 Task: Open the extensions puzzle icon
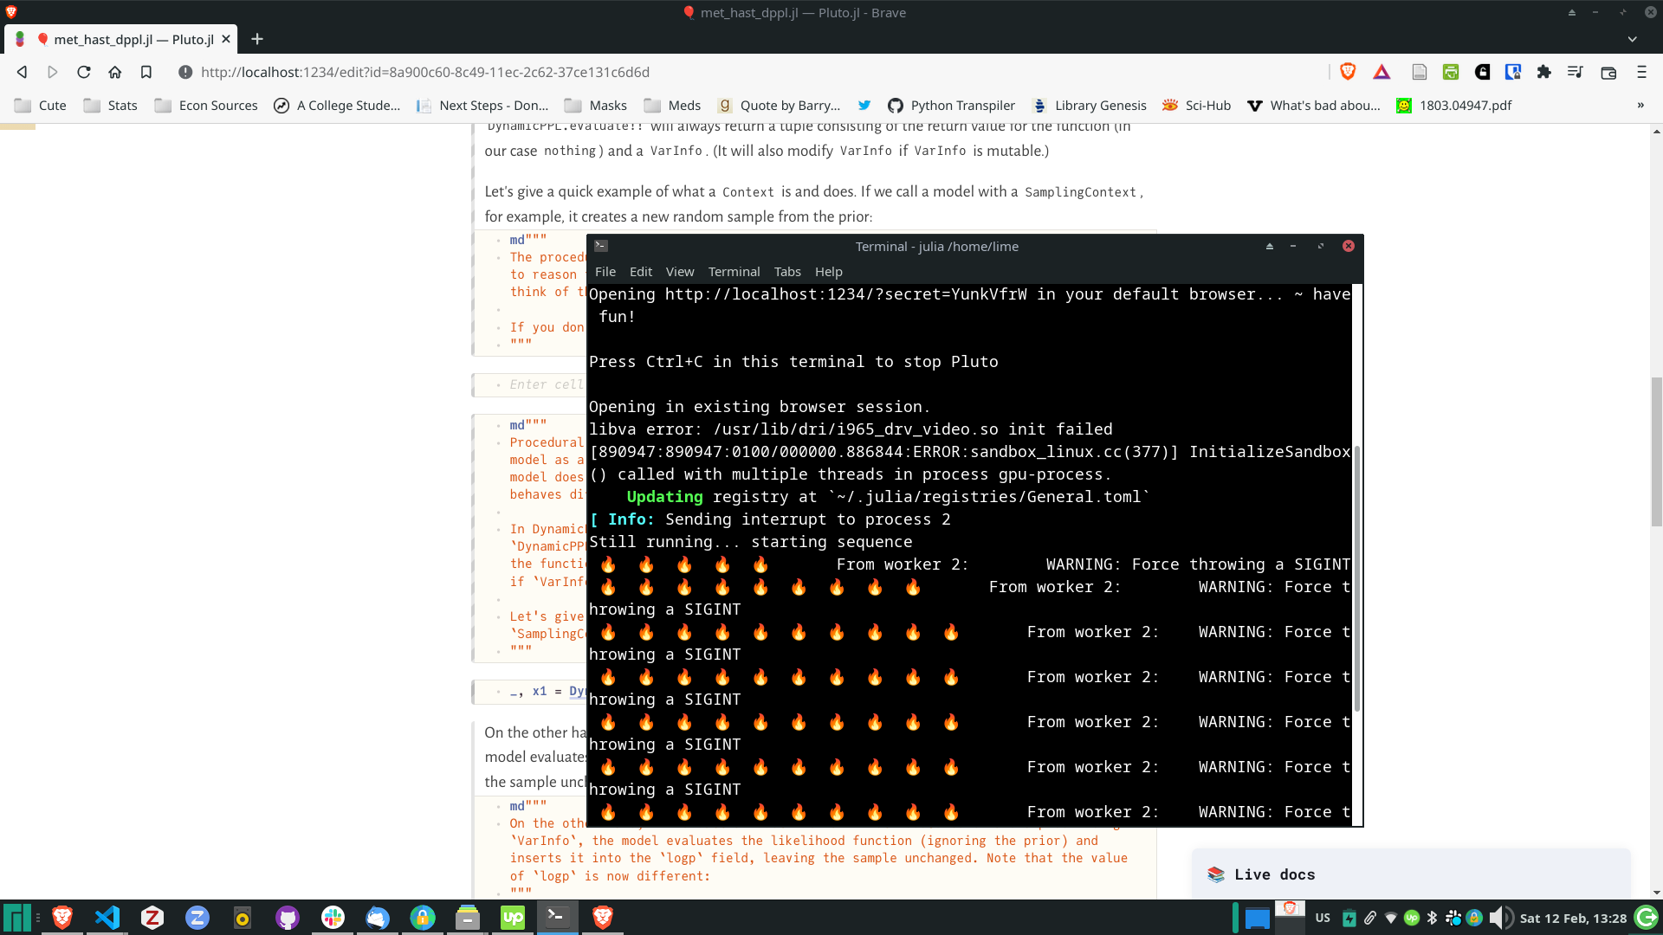click(x=1544, y=73)
